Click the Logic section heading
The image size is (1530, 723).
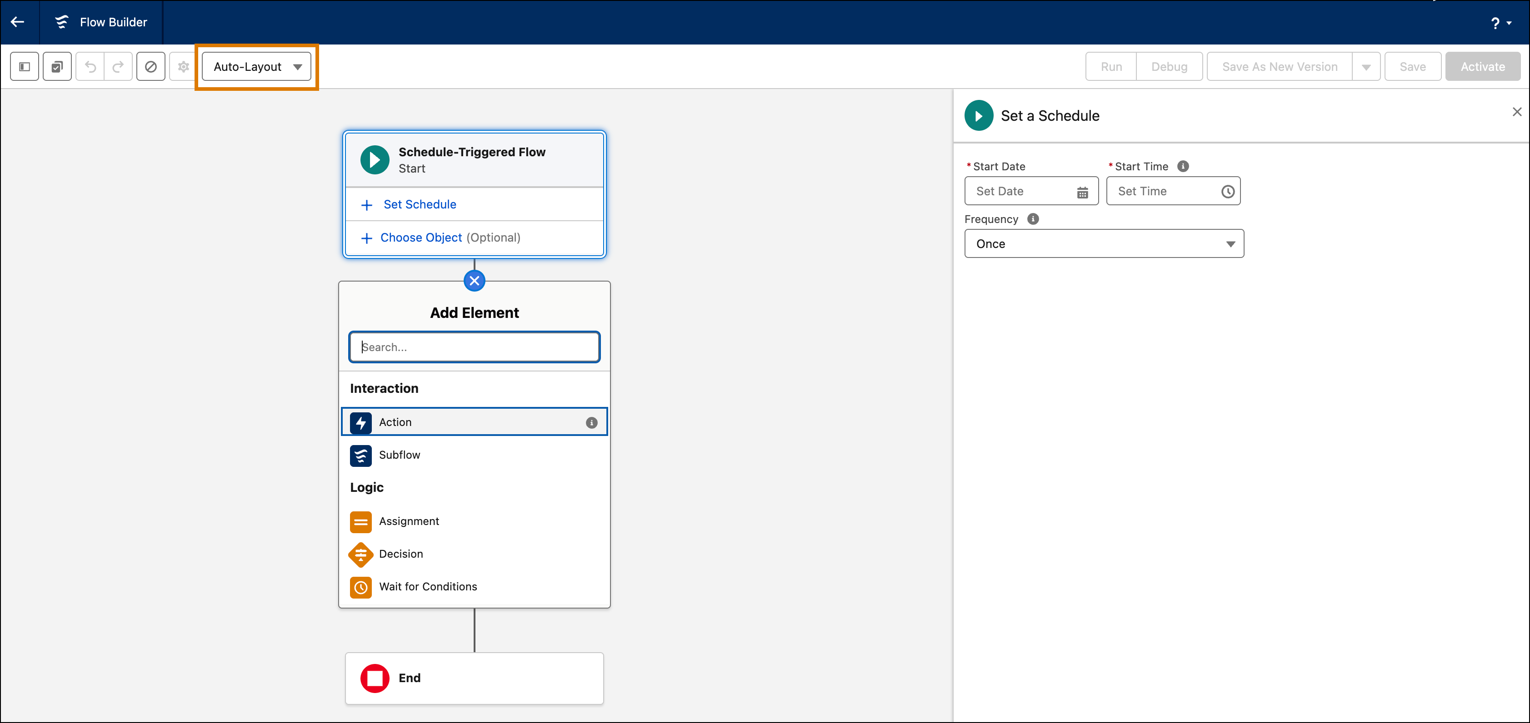click(366, 487)
